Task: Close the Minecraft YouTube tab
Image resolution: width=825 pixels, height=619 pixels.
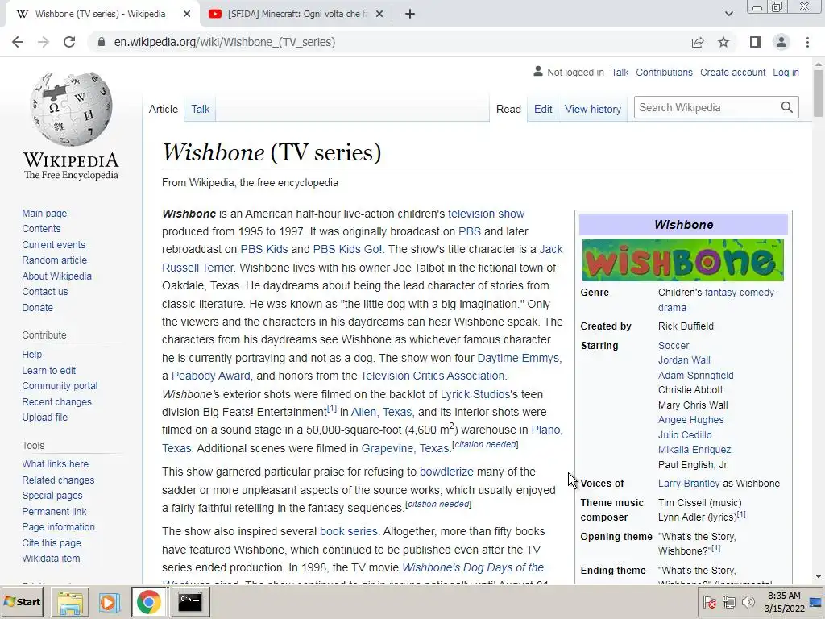Action: (x=379, y=15)
